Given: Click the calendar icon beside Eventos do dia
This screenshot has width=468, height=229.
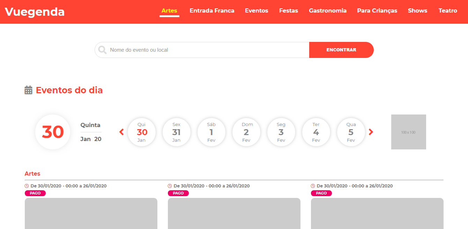Looking at the screenshot, I should (28, 90).
